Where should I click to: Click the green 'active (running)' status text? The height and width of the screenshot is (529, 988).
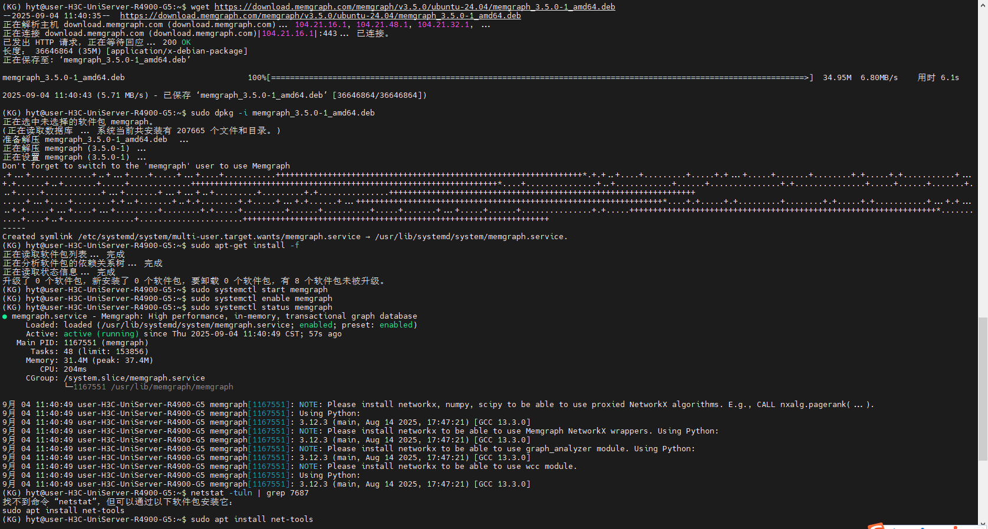101,334
